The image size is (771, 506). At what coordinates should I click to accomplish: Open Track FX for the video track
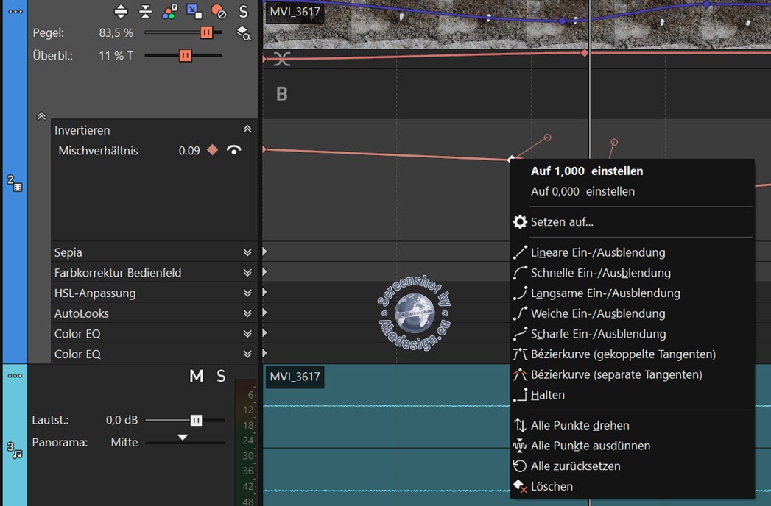(169, 11)
